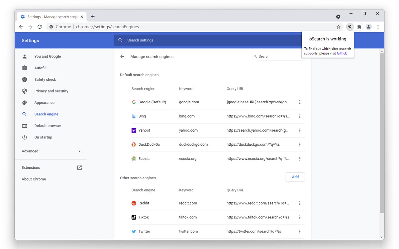Select Privacy and security in sidebar
The width and height of the screenshot is (399, 249).
point(51,91)
